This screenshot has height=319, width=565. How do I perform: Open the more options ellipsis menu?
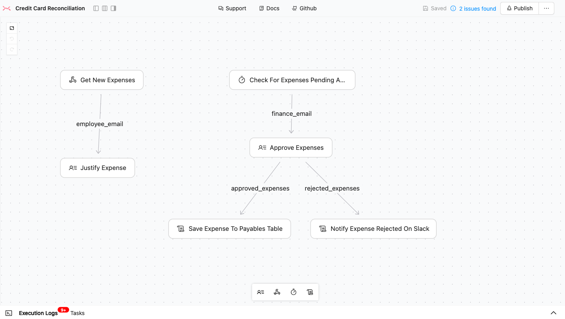pyautogui.click(x=546, y=8)
